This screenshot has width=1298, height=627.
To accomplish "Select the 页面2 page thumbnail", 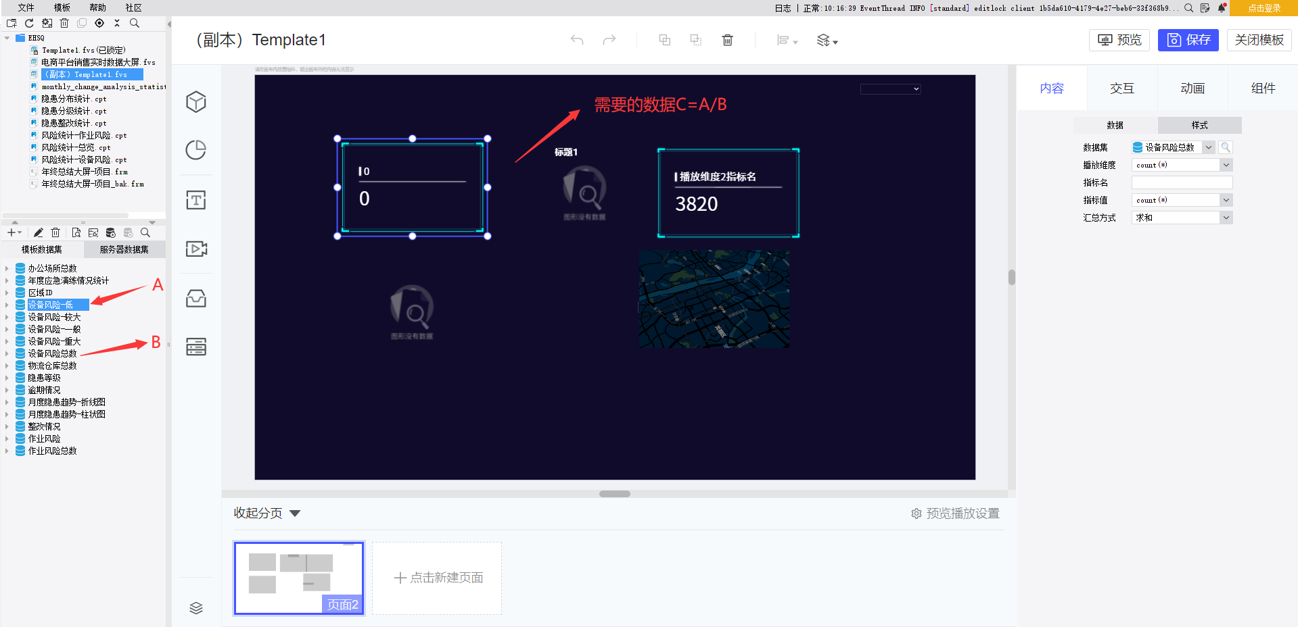I will tap(299, 578).
